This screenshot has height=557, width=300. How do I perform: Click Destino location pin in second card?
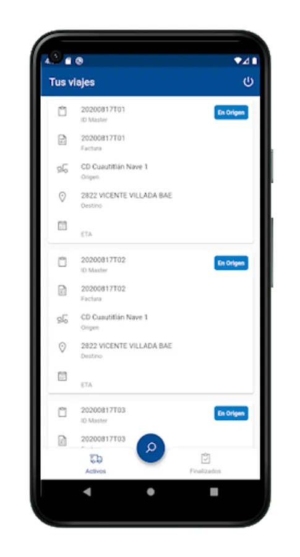point(62,347)
